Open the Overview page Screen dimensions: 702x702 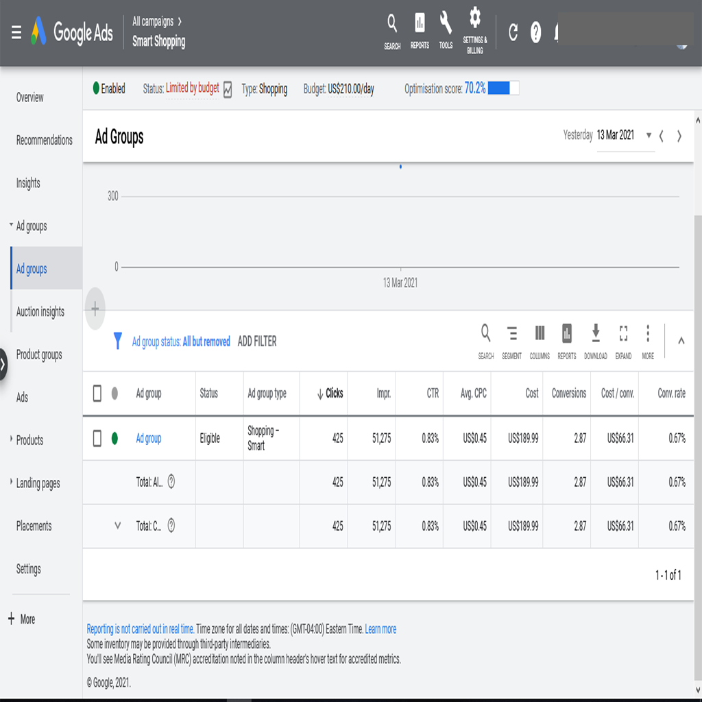(x=30, y=97)
